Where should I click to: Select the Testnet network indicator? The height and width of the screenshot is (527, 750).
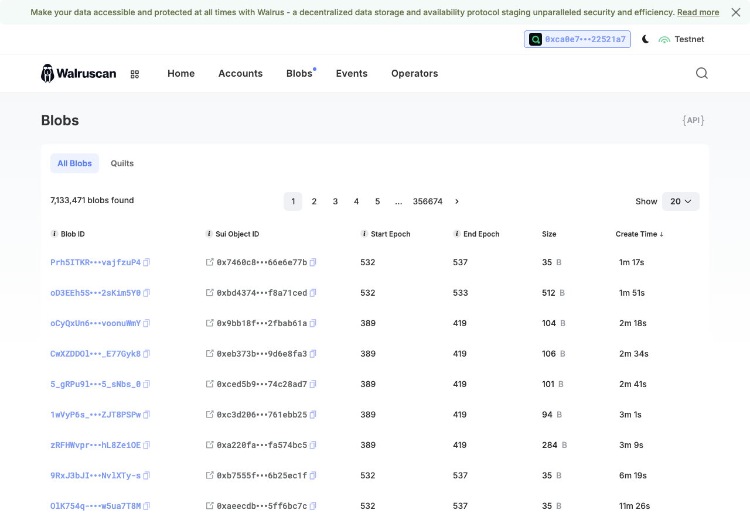click(681, 39)
